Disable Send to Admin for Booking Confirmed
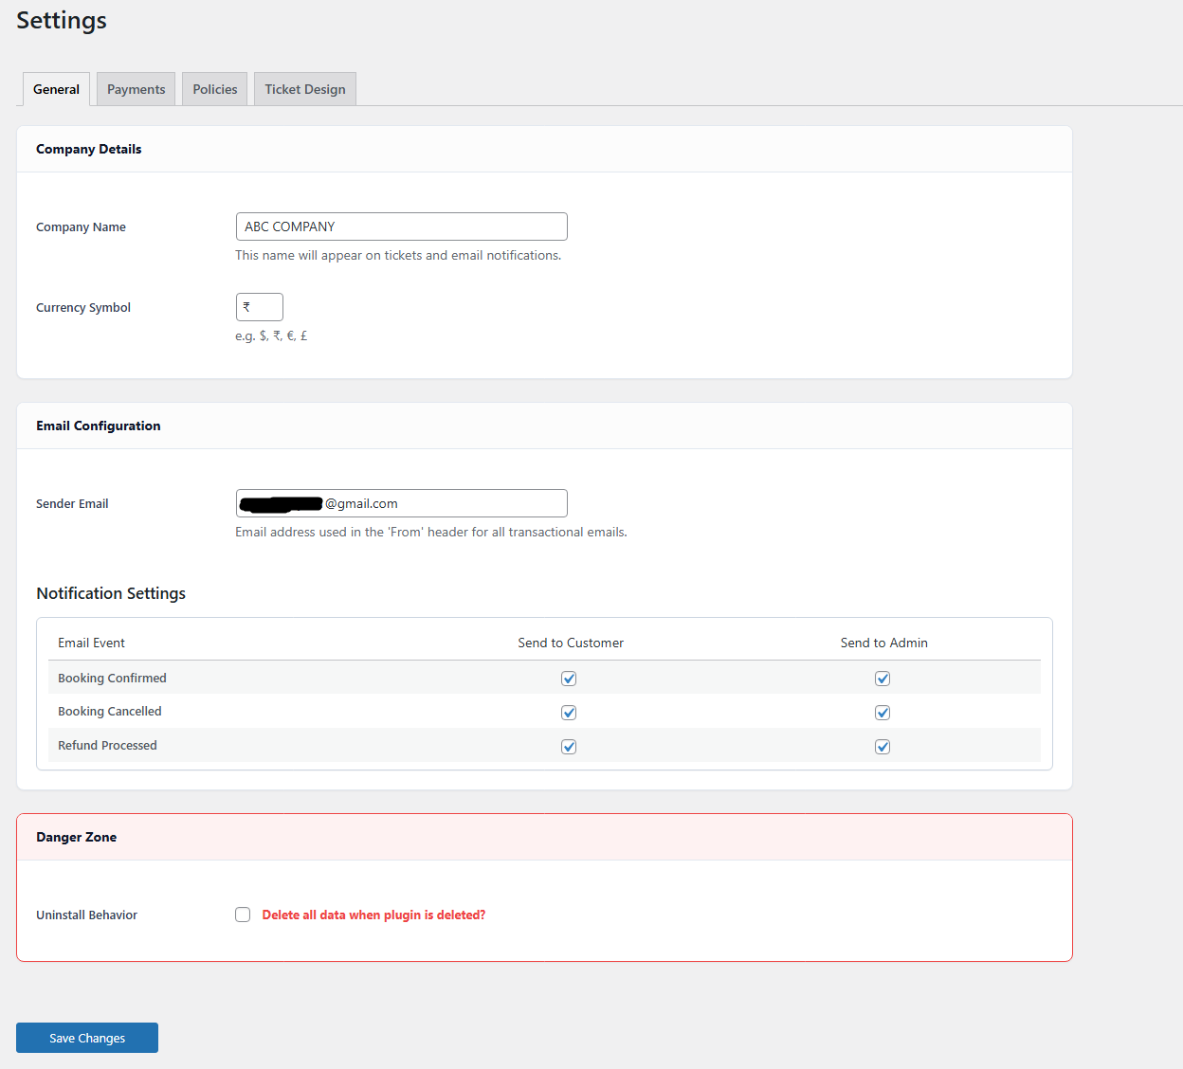This screenshot has height=1069, width=1183. click(883, 678)
